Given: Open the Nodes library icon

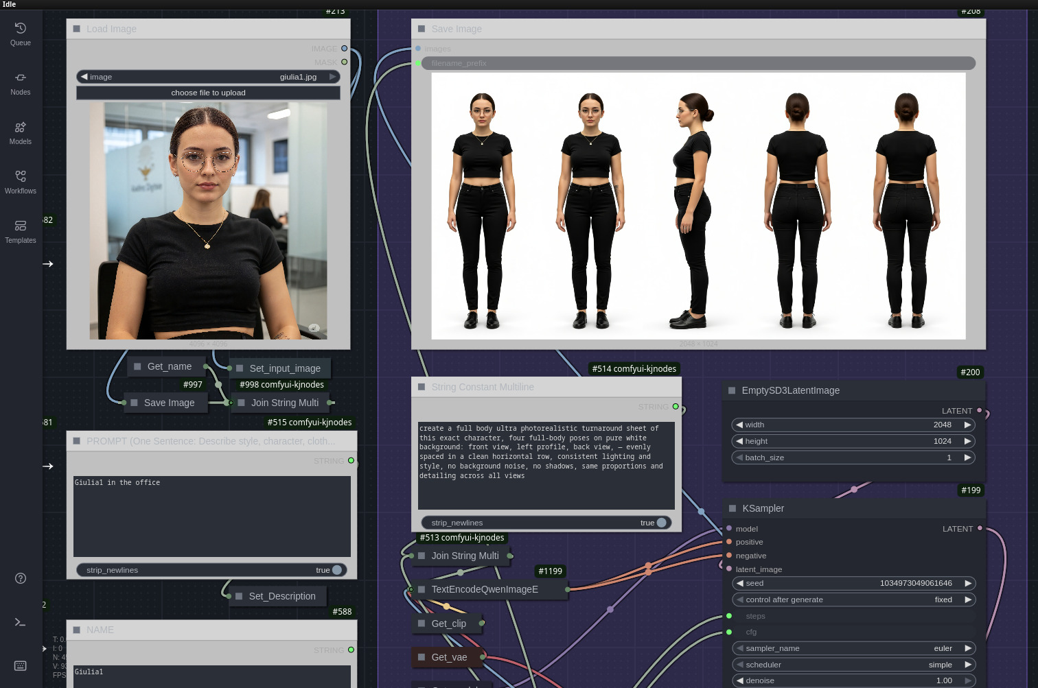Looking at the screenshot, I should tap(21, 82).
